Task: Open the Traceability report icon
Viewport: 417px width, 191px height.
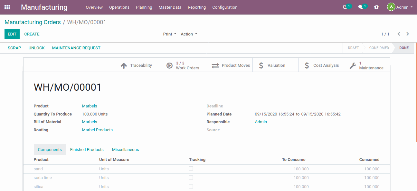Action: (124, 65)
